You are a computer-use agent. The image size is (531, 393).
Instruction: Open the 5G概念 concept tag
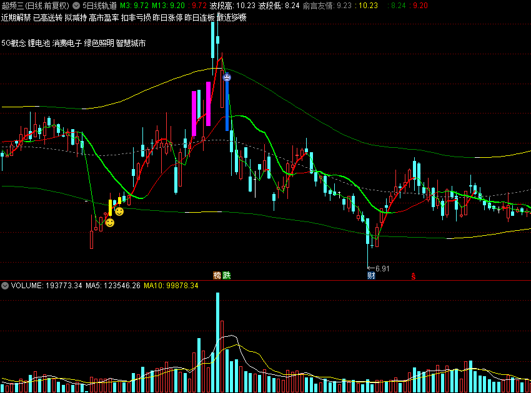14,43
